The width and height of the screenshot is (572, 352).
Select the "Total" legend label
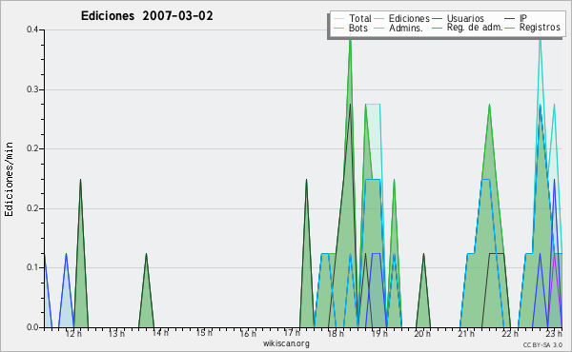360,18
